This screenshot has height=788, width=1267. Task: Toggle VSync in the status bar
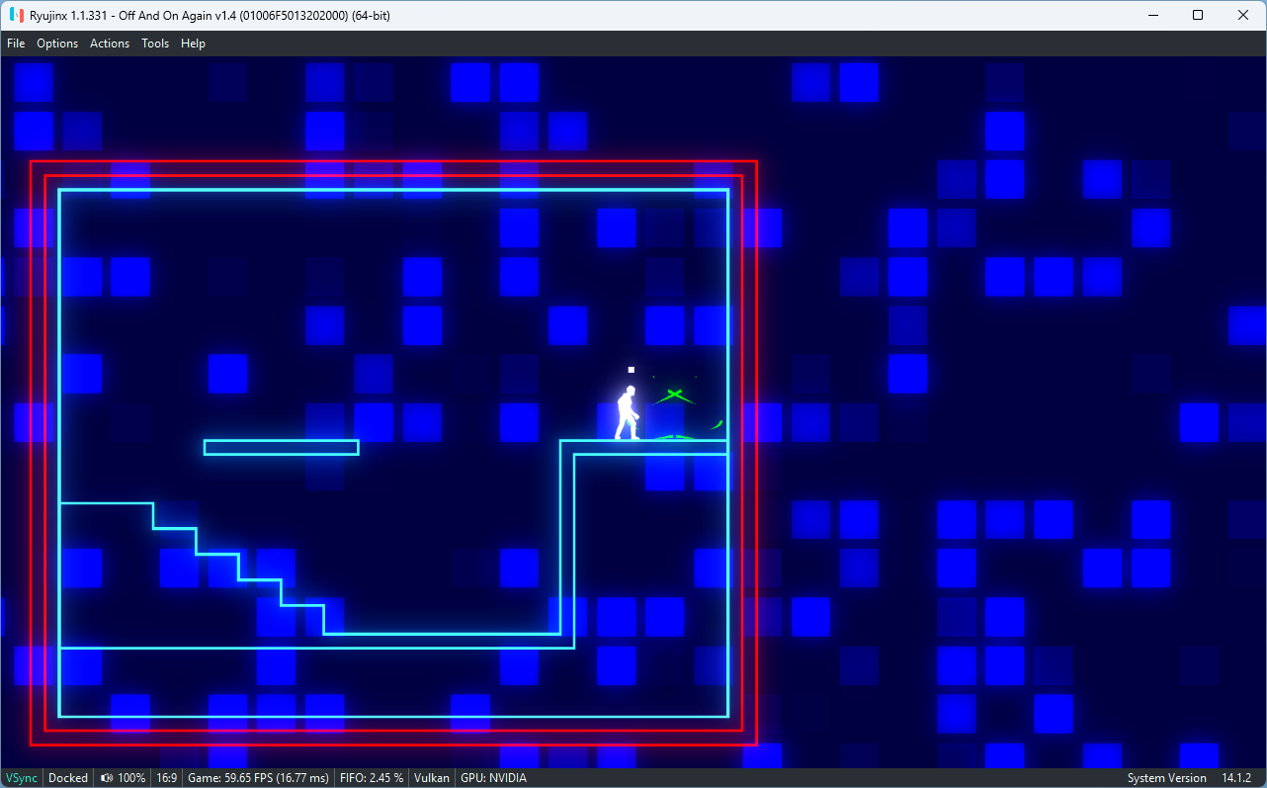(22, 778)
